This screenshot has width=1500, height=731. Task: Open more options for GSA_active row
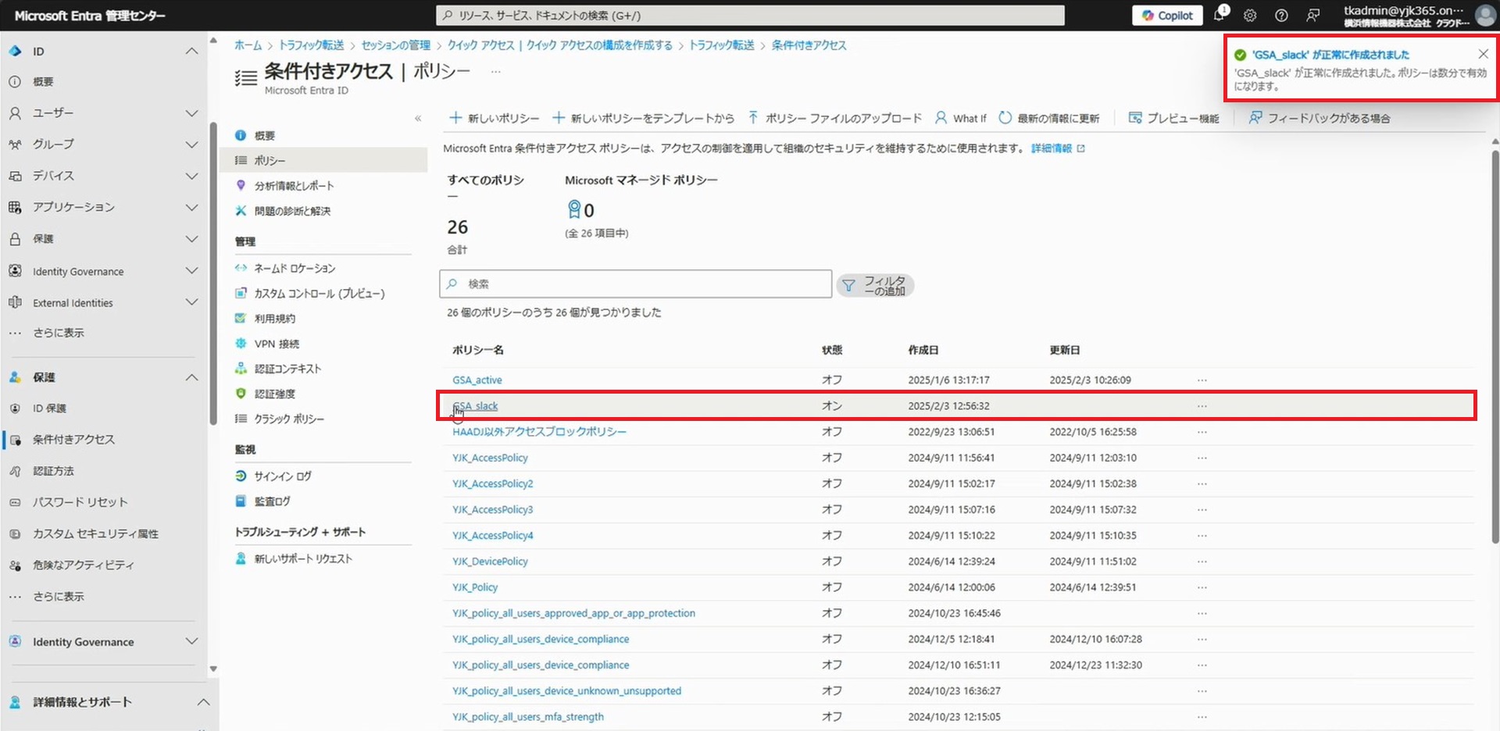pyautogui.click(x=1202, y=380)
